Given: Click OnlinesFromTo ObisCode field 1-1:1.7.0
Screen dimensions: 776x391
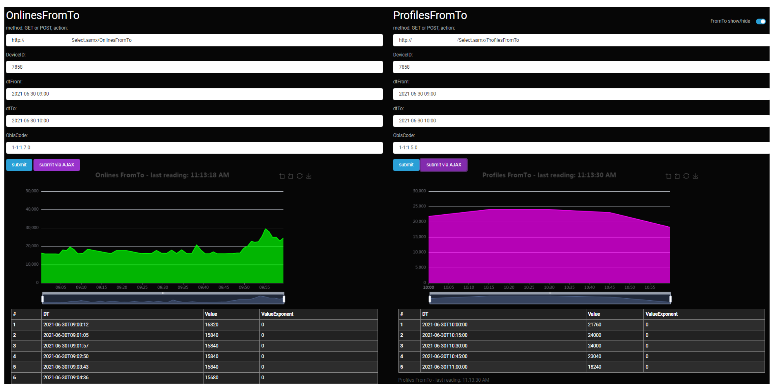Looking at the screenshot, I should pos(194,147).
